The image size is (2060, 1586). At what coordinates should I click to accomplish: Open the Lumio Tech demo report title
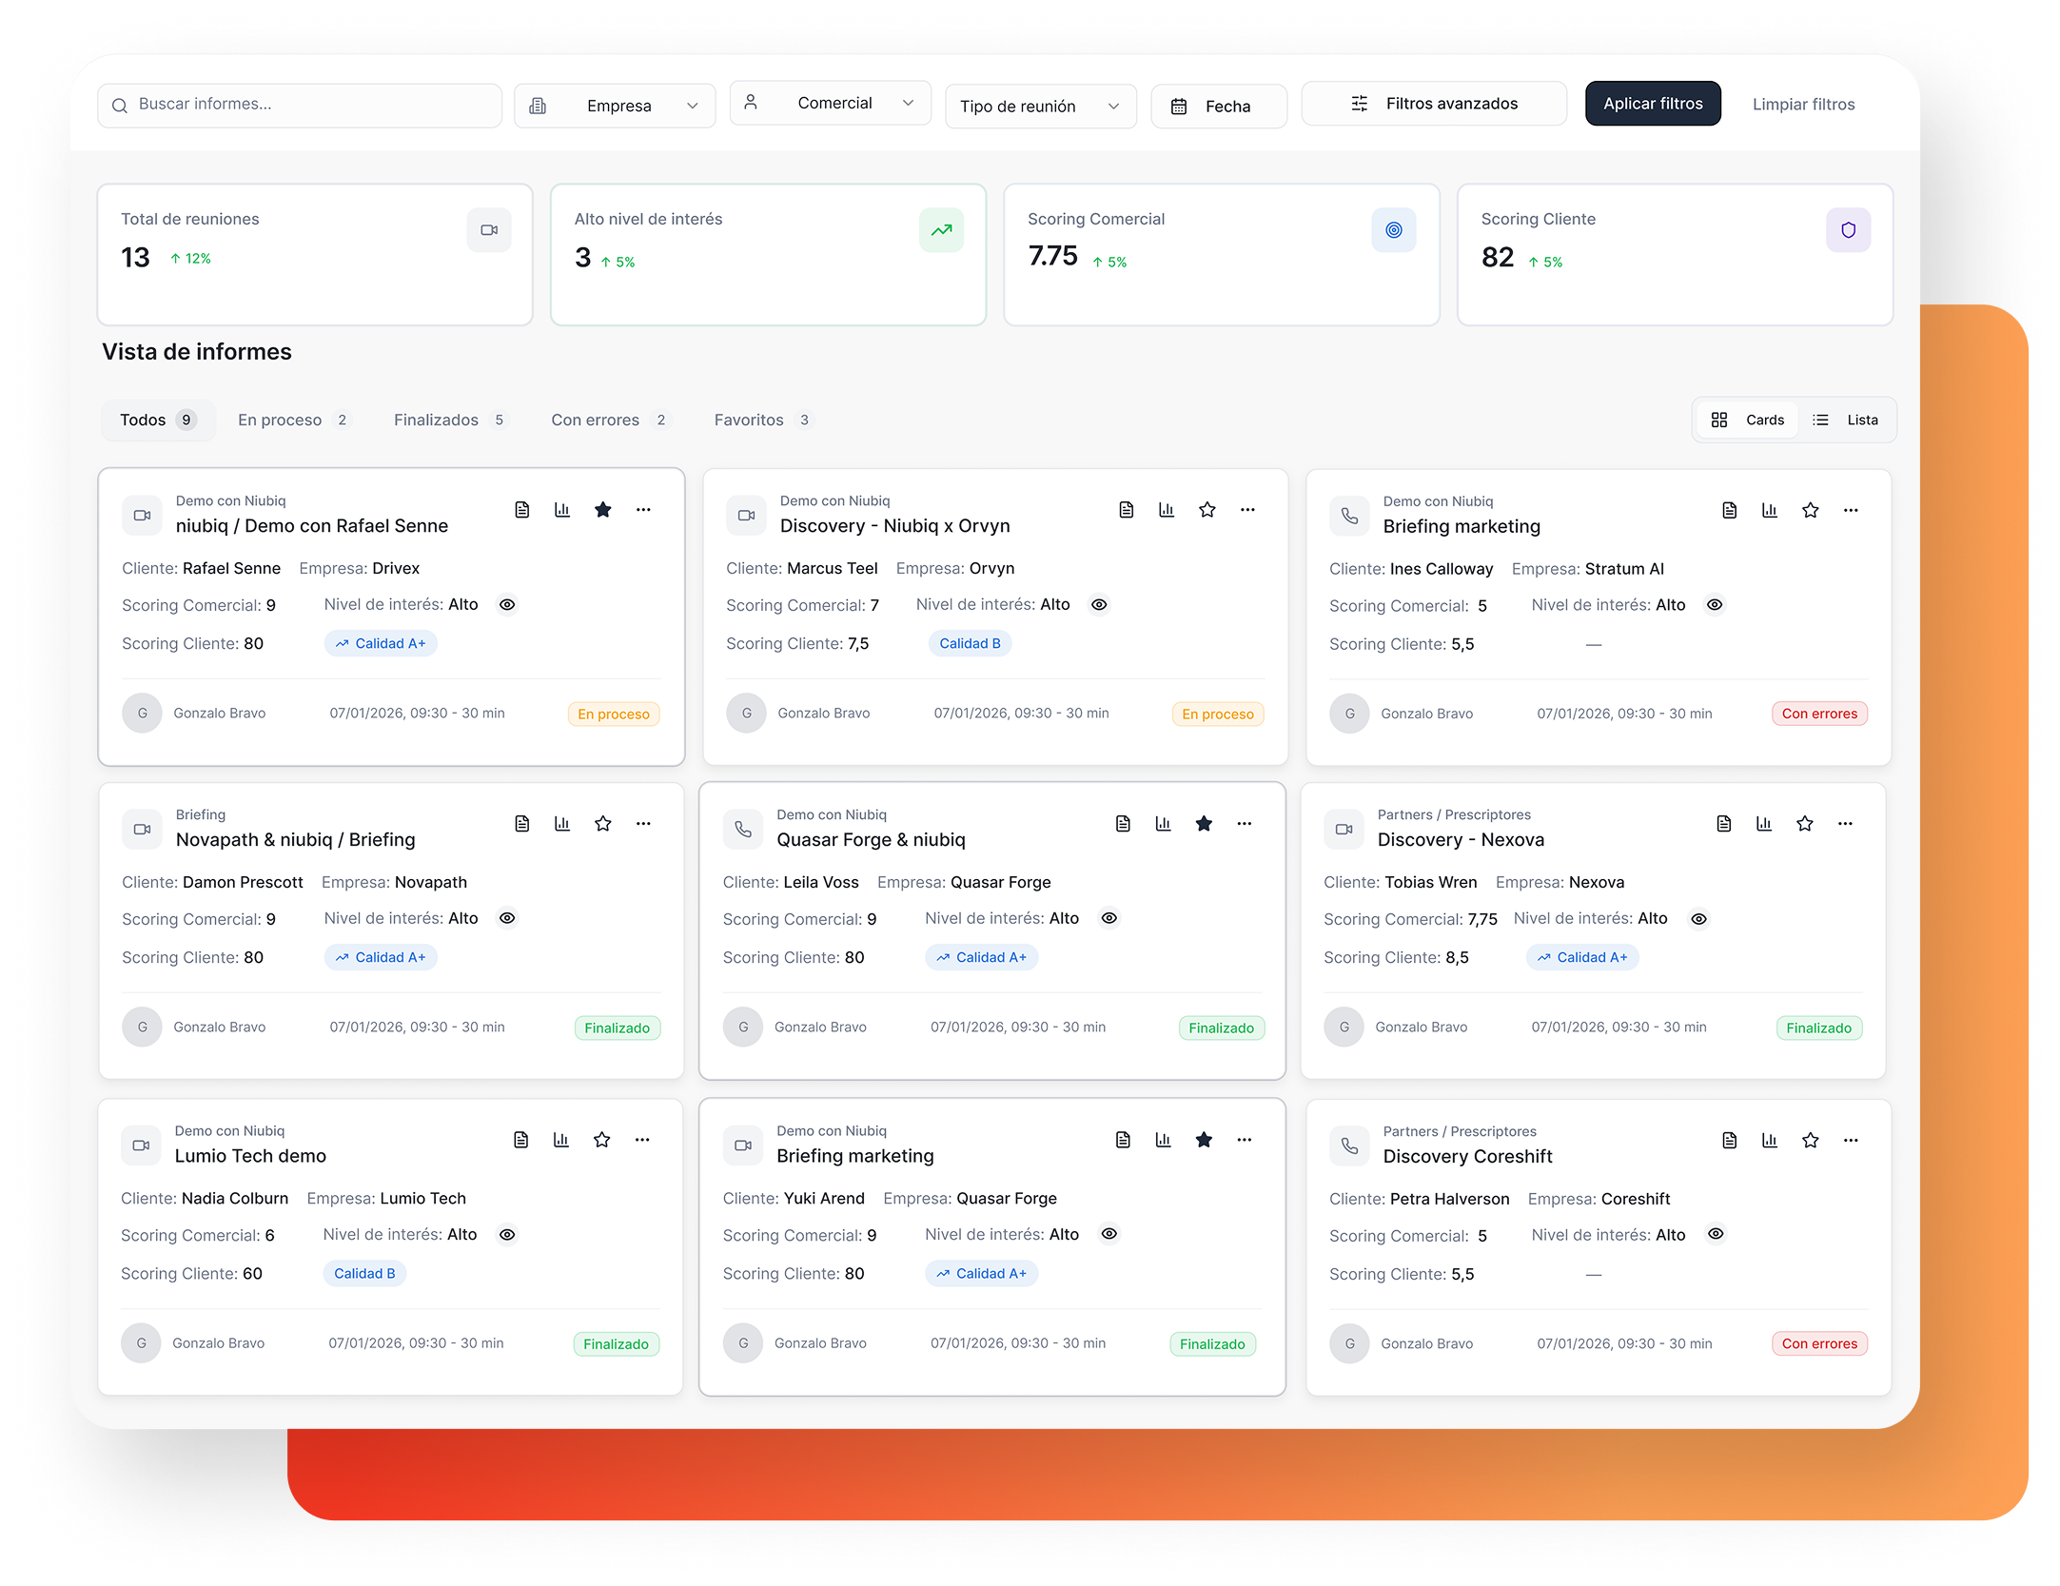point(250,1156)
